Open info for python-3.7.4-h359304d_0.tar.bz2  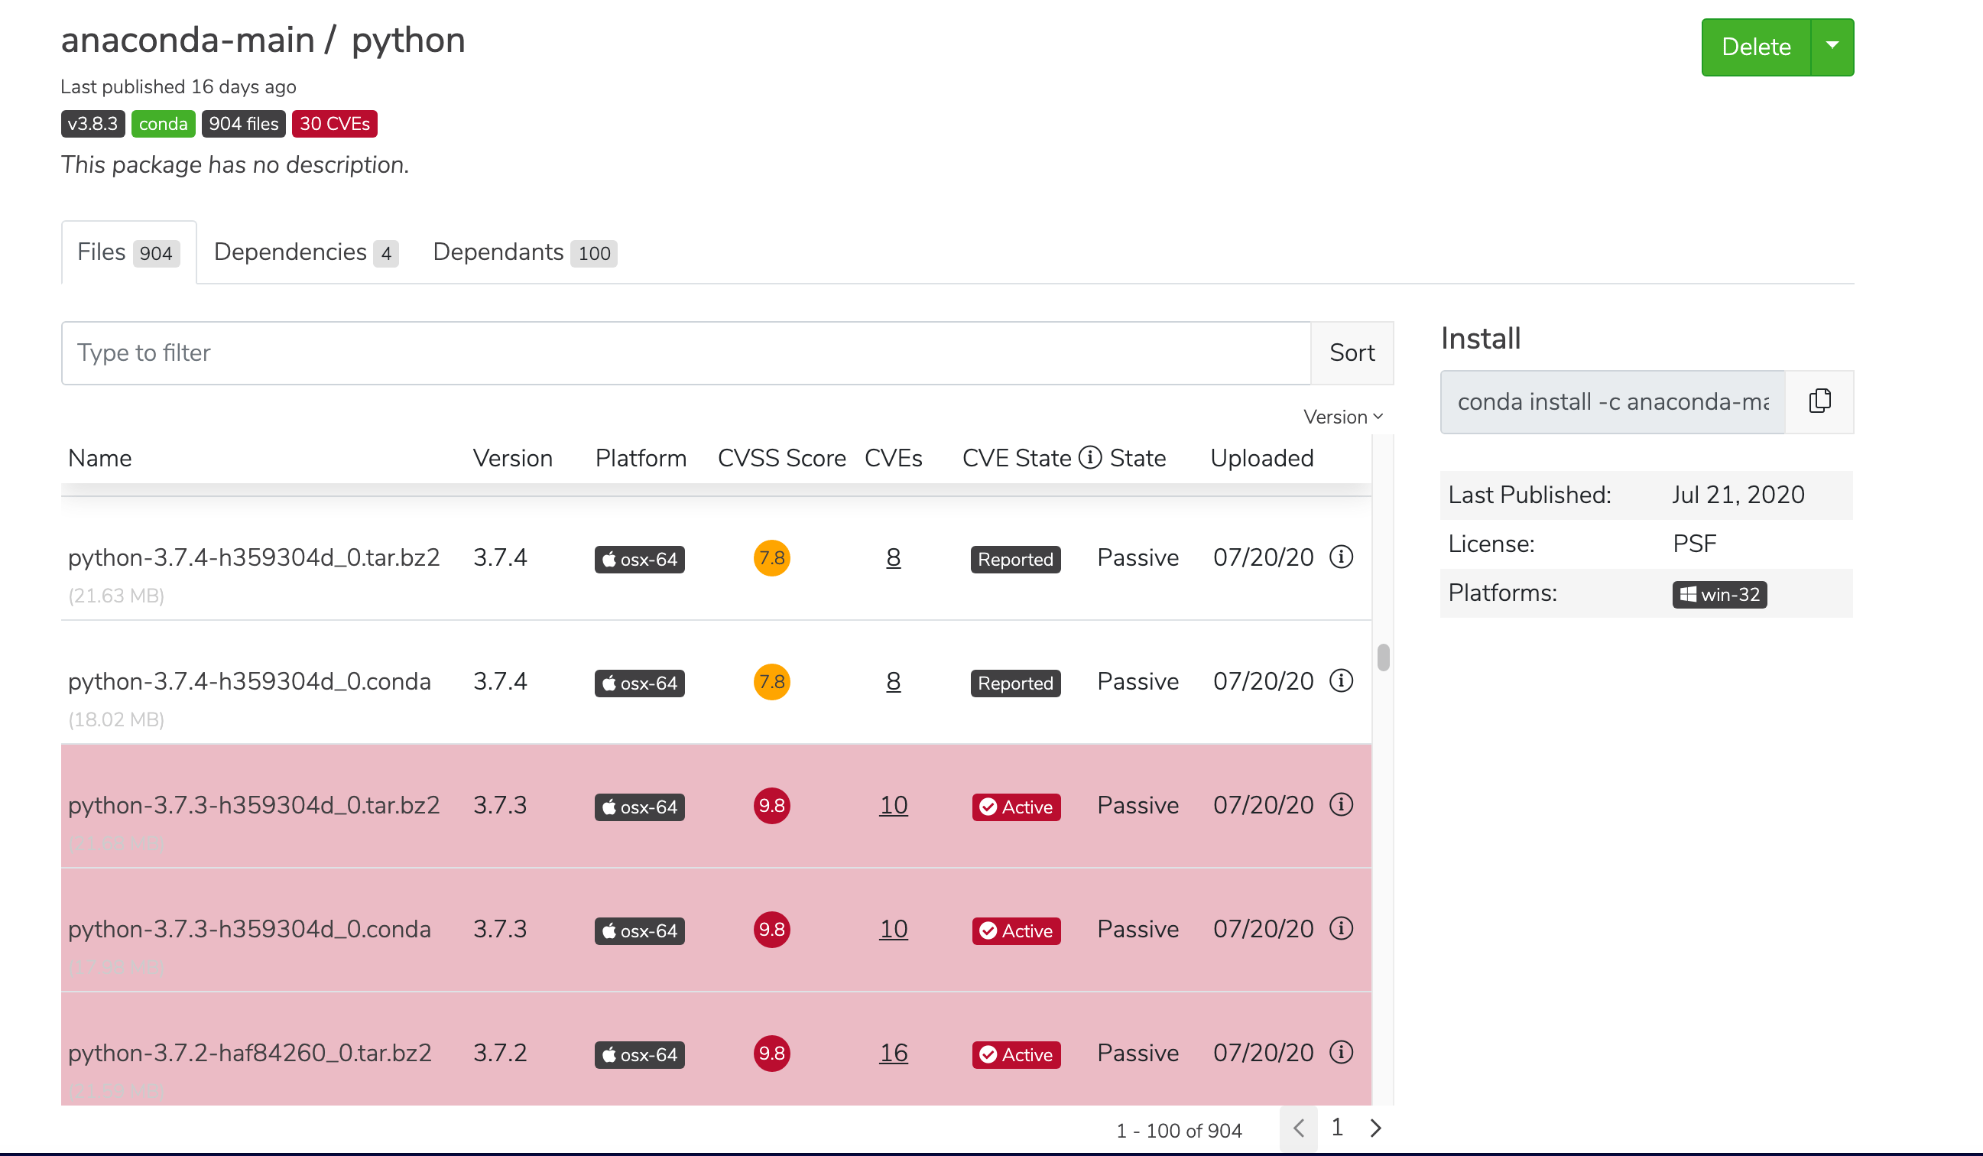coord(1341,557)
